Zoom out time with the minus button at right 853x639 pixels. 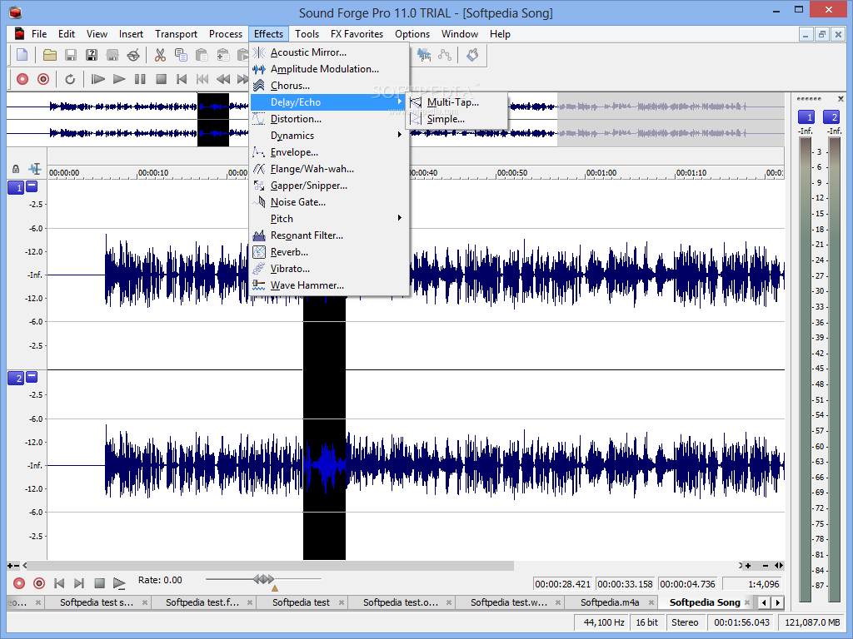766,566
